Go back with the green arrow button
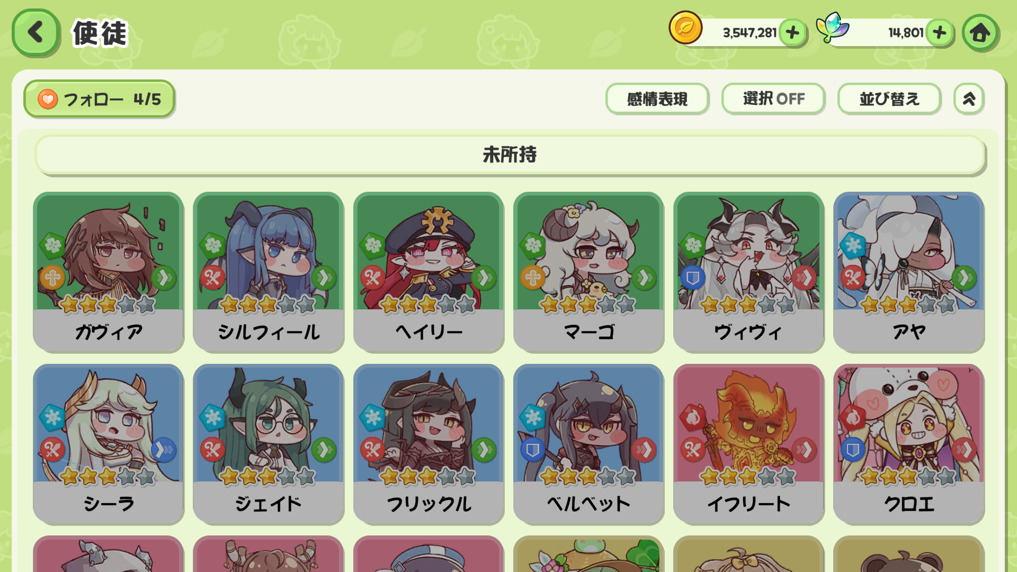The width and height of the screenshot is (1017, 572). (35, 32)
